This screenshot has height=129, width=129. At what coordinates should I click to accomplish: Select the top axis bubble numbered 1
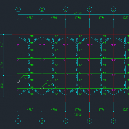coord(18,9)
